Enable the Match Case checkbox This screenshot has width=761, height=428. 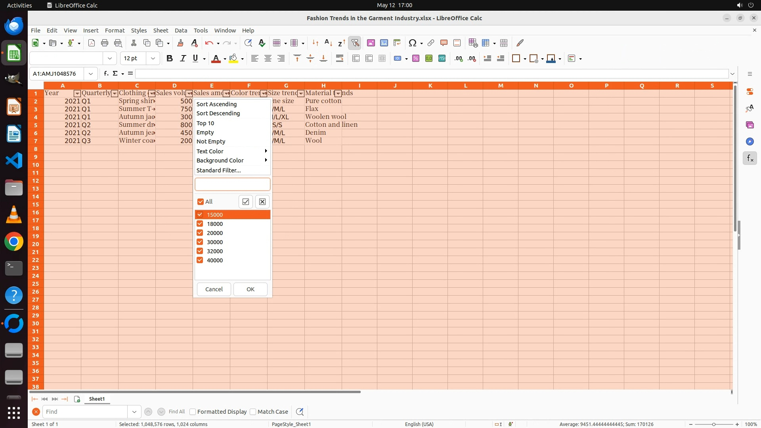(253, 412)
